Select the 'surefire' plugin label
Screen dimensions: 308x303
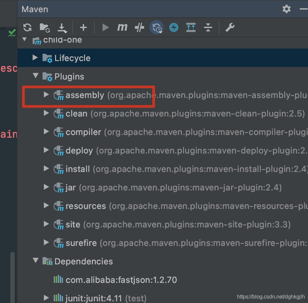tap(81, 243)
